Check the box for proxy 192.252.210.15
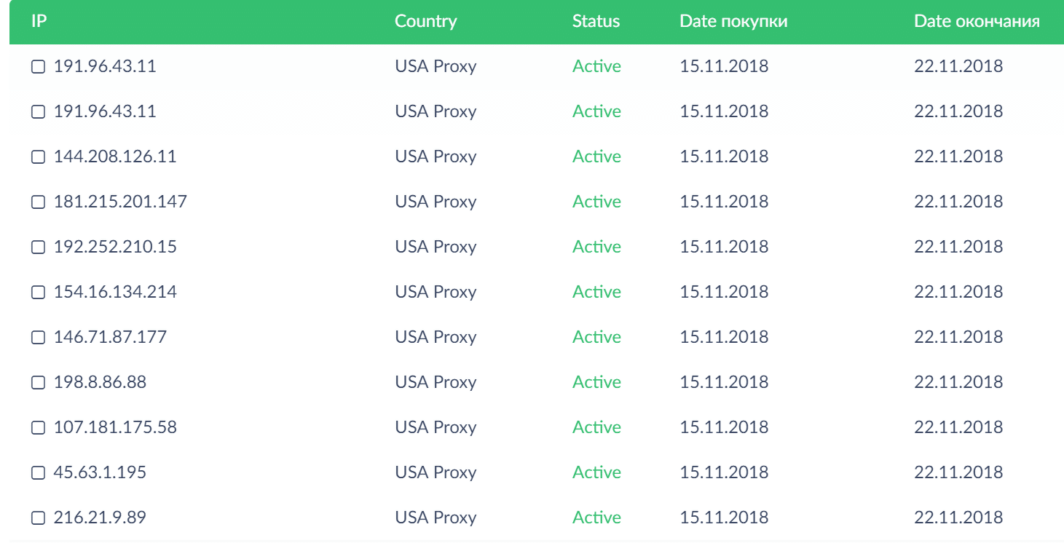Viewport: 1064px width, 551px height. [x=38, y=247]
